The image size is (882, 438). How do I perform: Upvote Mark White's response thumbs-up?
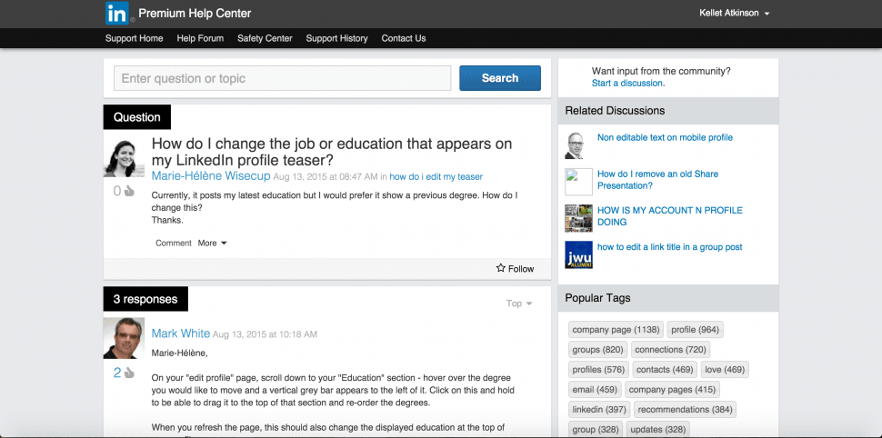[129, 373]
